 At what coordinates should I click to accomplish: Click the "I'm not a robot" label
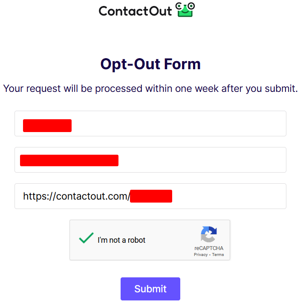tap(121, 240)
